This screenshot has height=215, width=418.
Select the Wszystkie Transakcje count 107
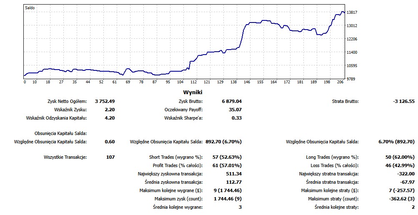[110, 157]
